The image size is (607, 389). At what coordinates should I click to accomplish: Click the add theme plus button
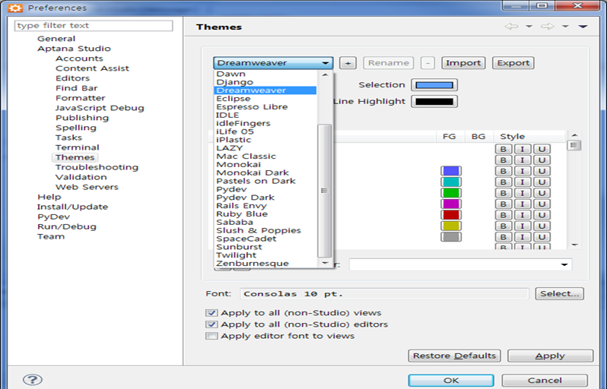coord(348,63)
